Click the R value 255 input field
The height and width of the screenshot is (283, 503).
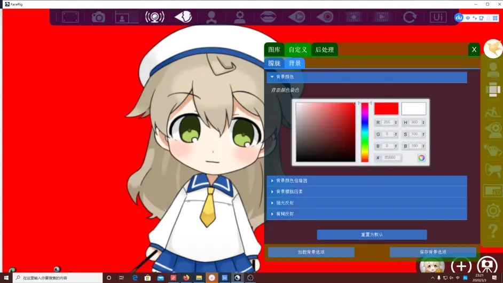click(388, 123)
